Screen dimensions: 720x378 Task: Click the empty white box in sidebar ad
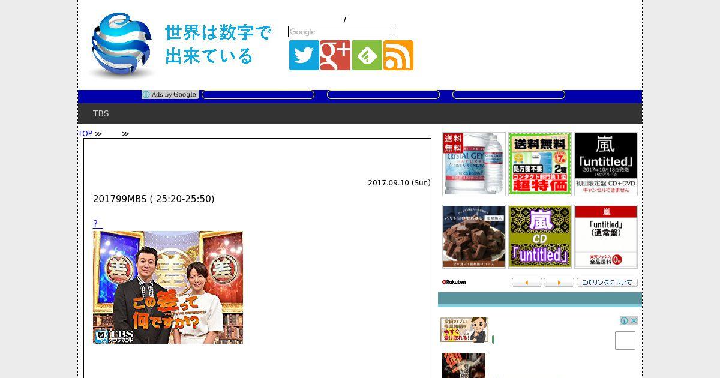[625, 340]
